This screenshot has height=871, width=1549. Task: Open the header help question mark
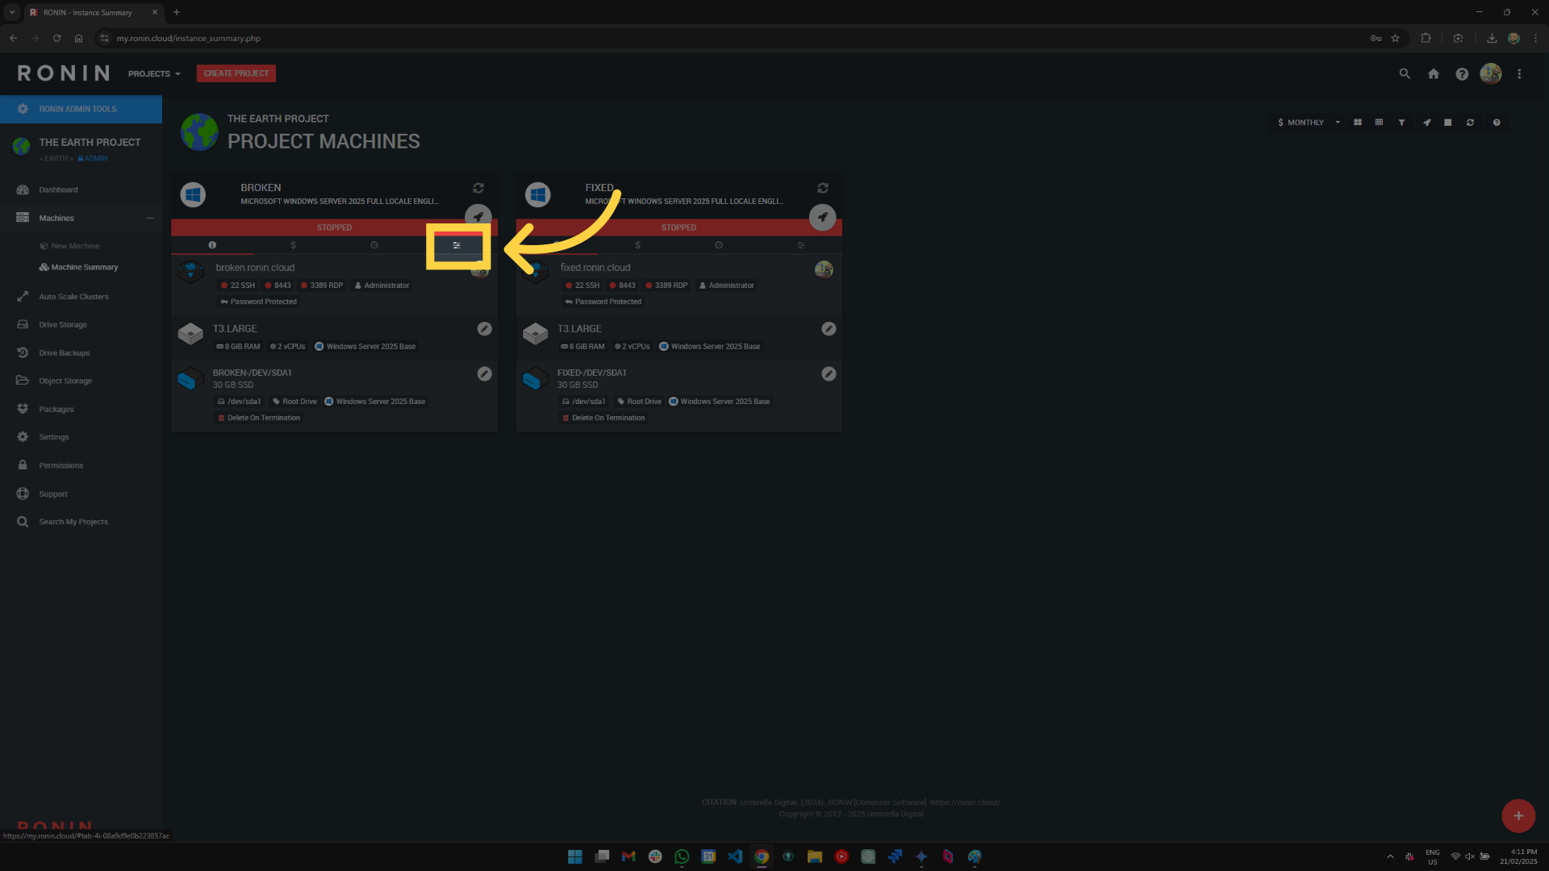pos(1462,73)
